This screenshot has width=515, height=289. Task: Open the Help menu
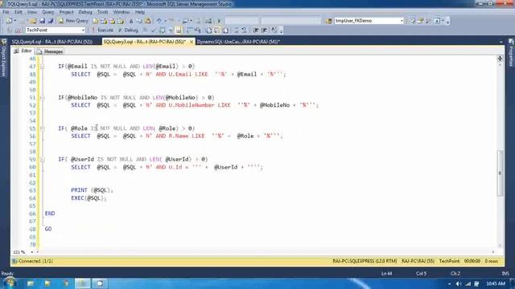point(140,12)
